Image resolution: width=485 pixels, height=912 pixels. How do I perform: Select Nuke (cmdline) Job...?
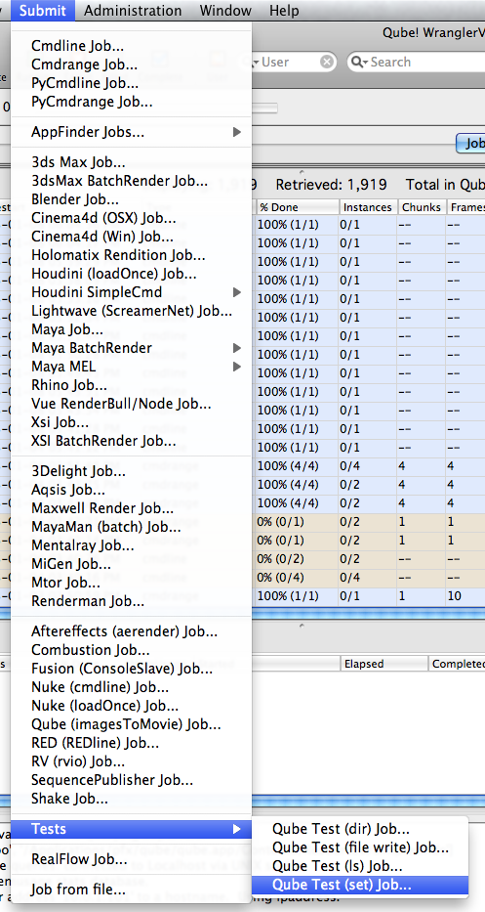[x=132, y=687]
